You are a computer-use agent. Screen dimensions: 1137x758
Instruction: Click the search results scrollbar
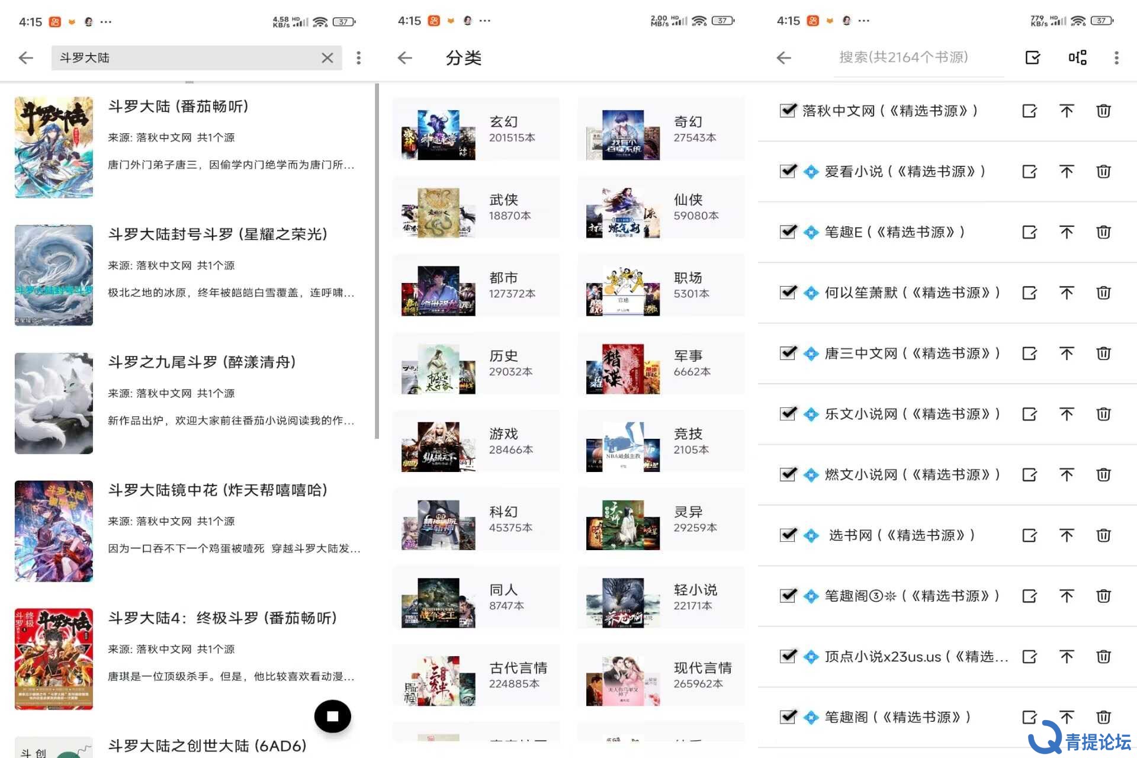tap(377, 261)
